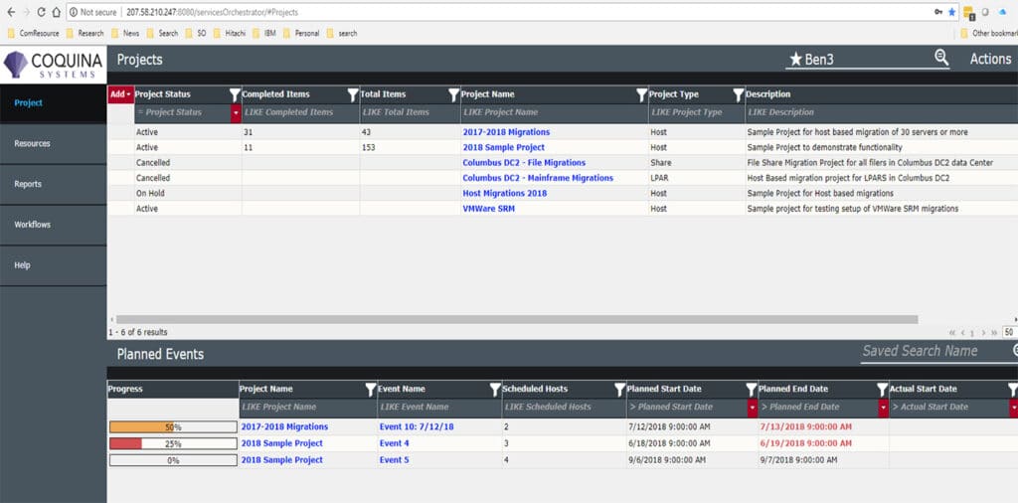Viewport: 1018px width, 503px height.
Task: Click the page size box showing 50
Action: 1009,332
